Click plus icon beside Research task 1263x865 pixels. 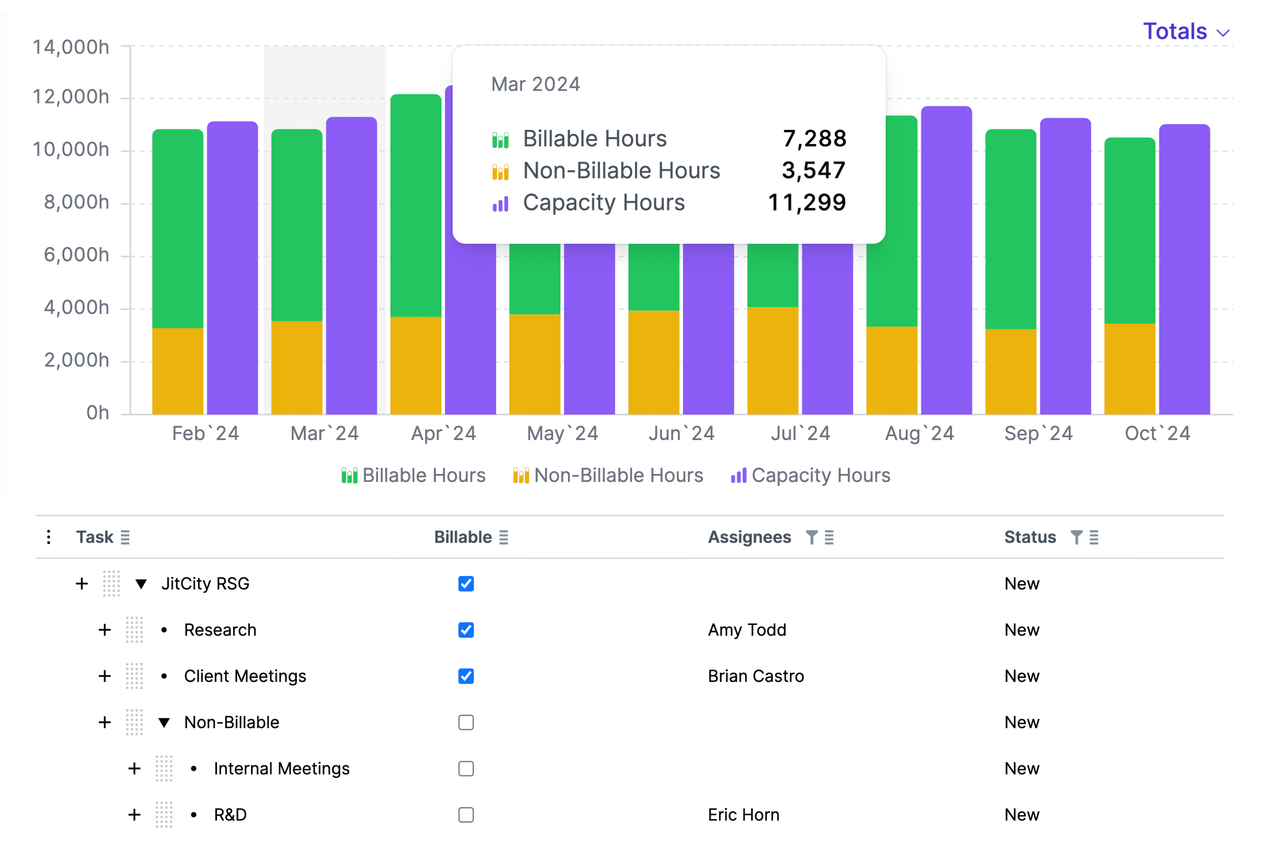point(104,630)
